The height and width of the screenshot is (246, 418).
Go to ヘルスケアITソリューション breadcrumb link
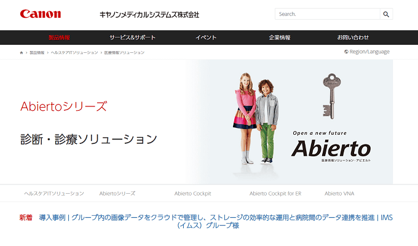74,53
